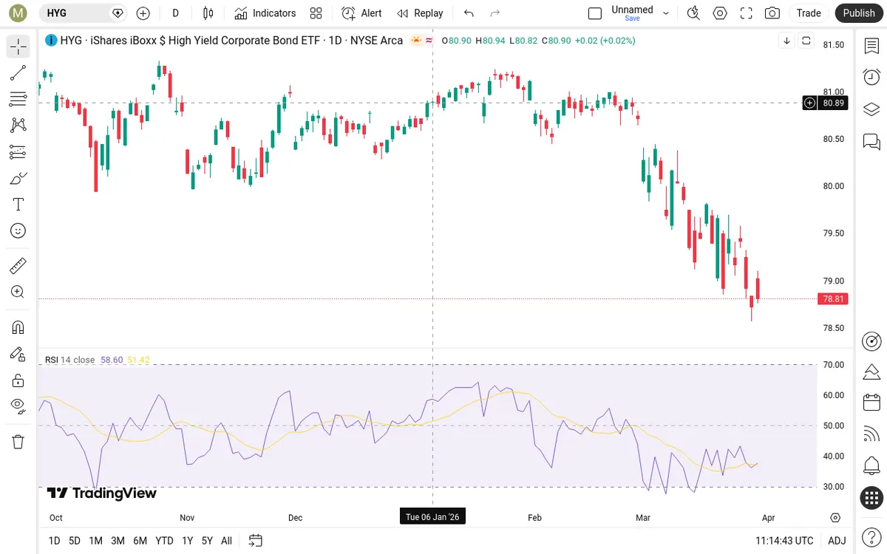The width and height of the screenshot is (887, 554).
Task: Open chart settings hexagon icon
Action: 720,13
